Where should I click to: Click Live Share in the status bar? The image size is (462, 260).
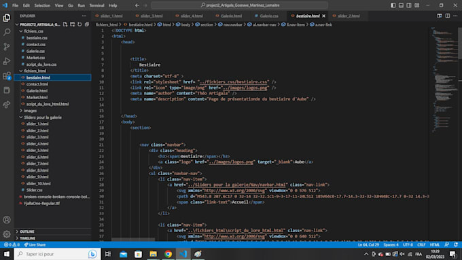point(35,244)
